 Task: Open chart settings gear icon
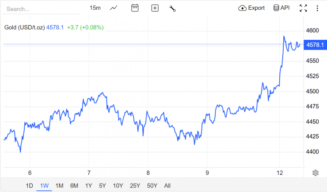pos(316,173)
